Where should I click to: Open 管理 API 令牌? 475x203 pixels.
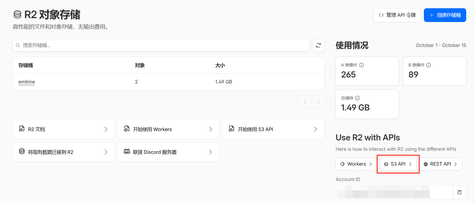pyautogui.click(x=397, y=15)
